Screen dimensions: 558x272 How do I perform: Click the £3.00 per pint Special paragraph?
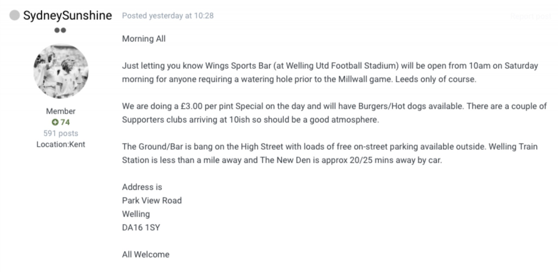334,113
